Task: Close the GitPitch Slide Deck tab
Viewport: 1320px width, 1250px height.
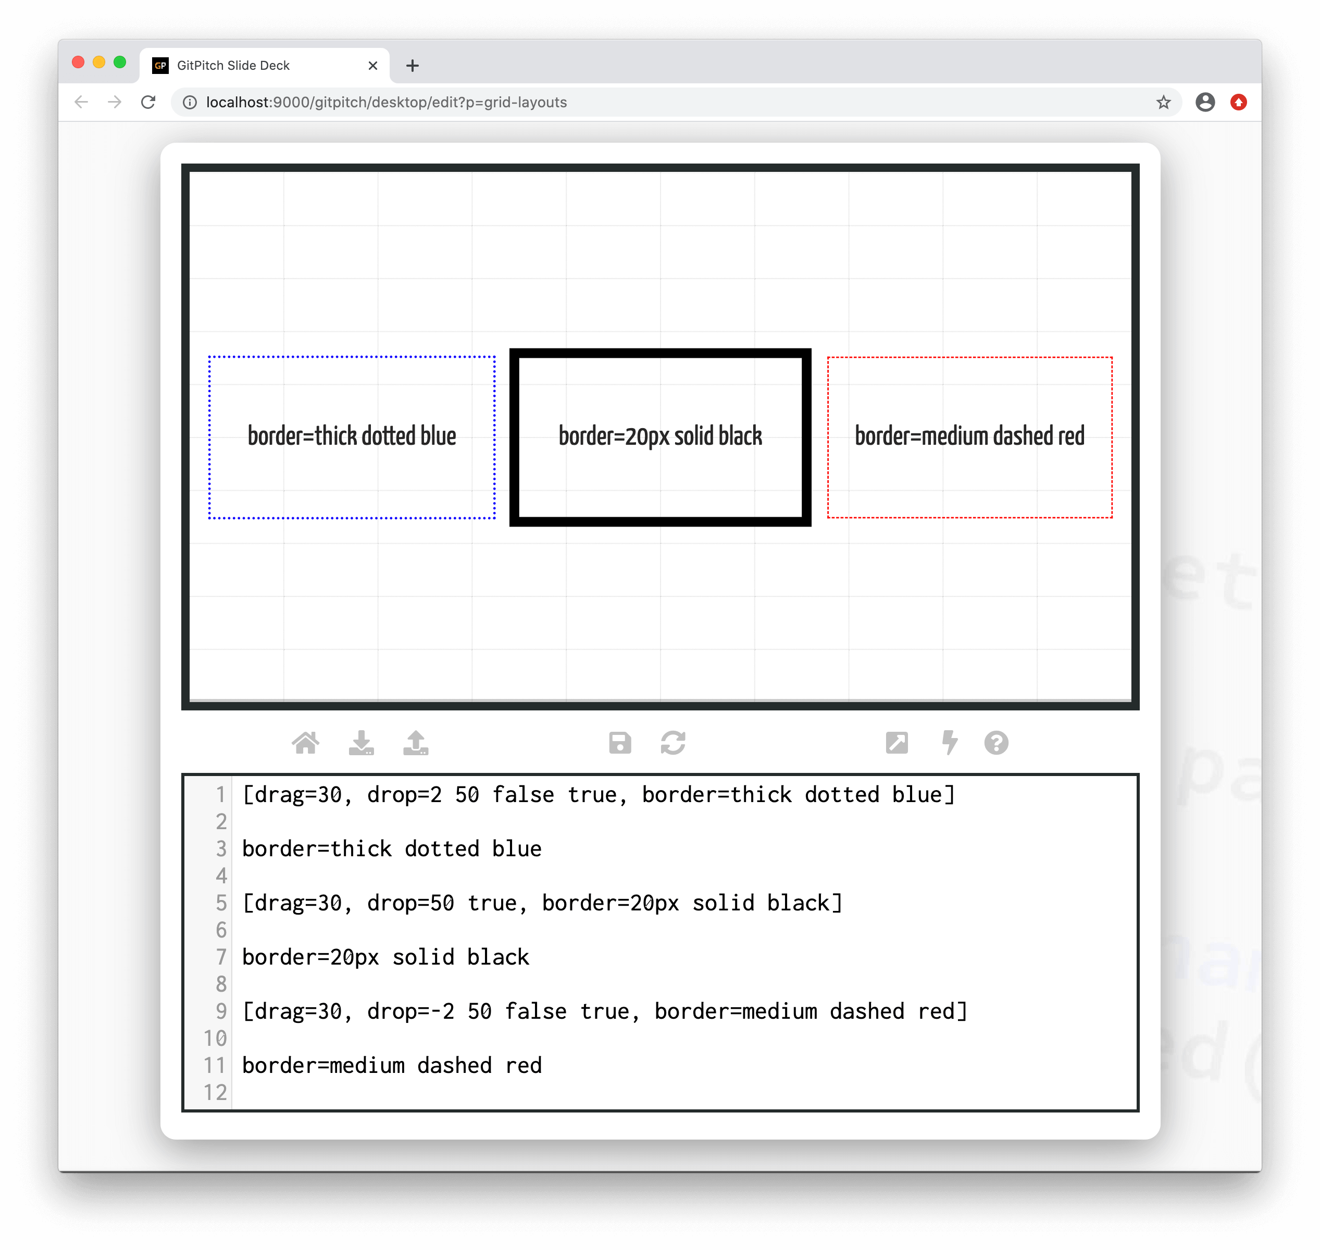Action: (372, 65)
